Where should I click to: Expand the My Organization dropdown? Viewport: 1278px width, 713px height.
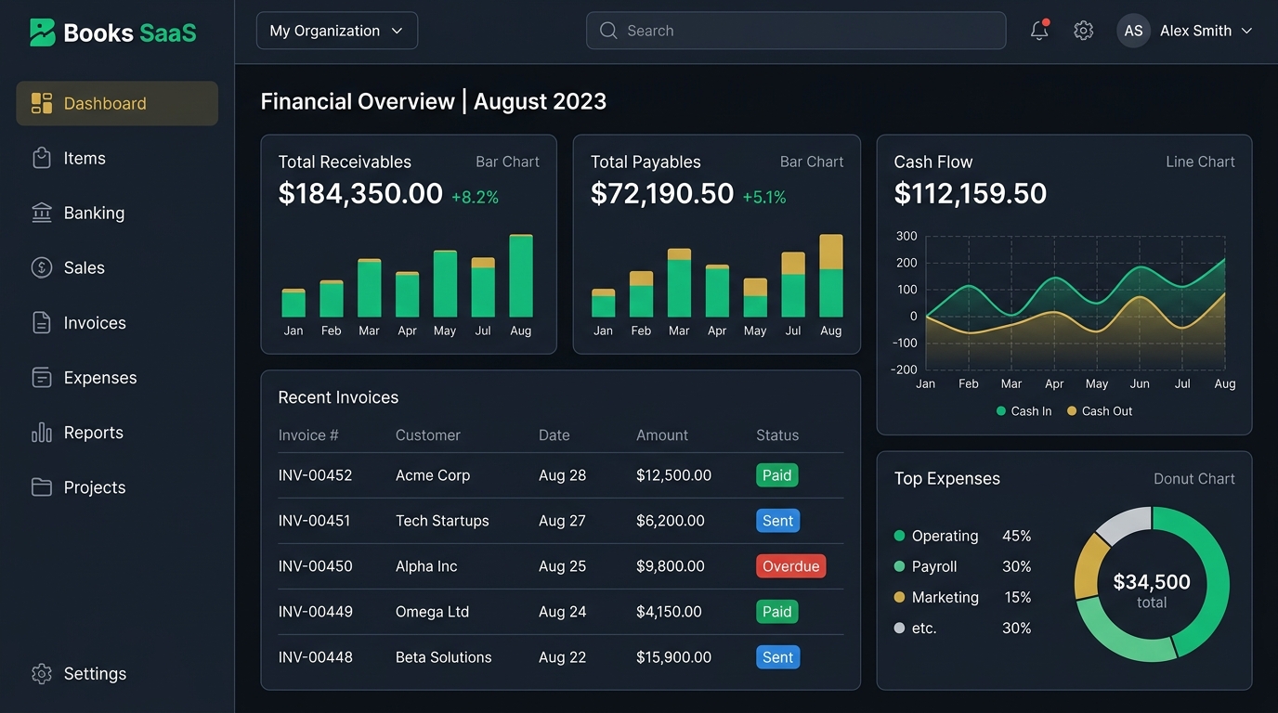pyautogui.click(x=337, y=31)
